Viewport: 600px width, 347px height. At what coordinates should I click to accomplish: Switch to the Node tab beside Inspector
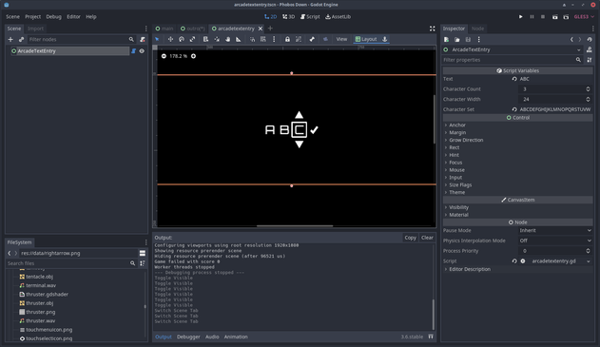pyautogui.click(x=477, y=29)
